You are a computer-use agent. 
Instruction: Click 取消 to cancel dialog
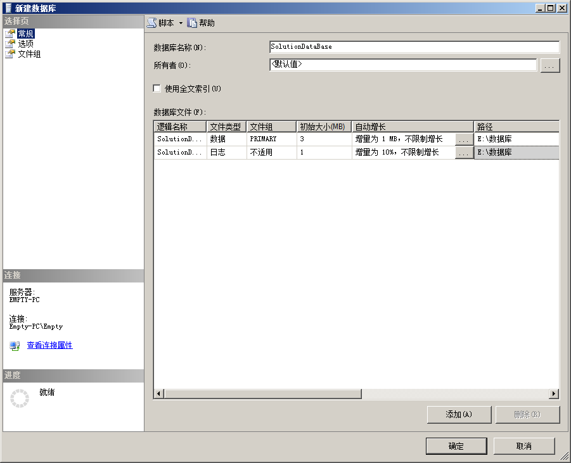coord(523,446)
